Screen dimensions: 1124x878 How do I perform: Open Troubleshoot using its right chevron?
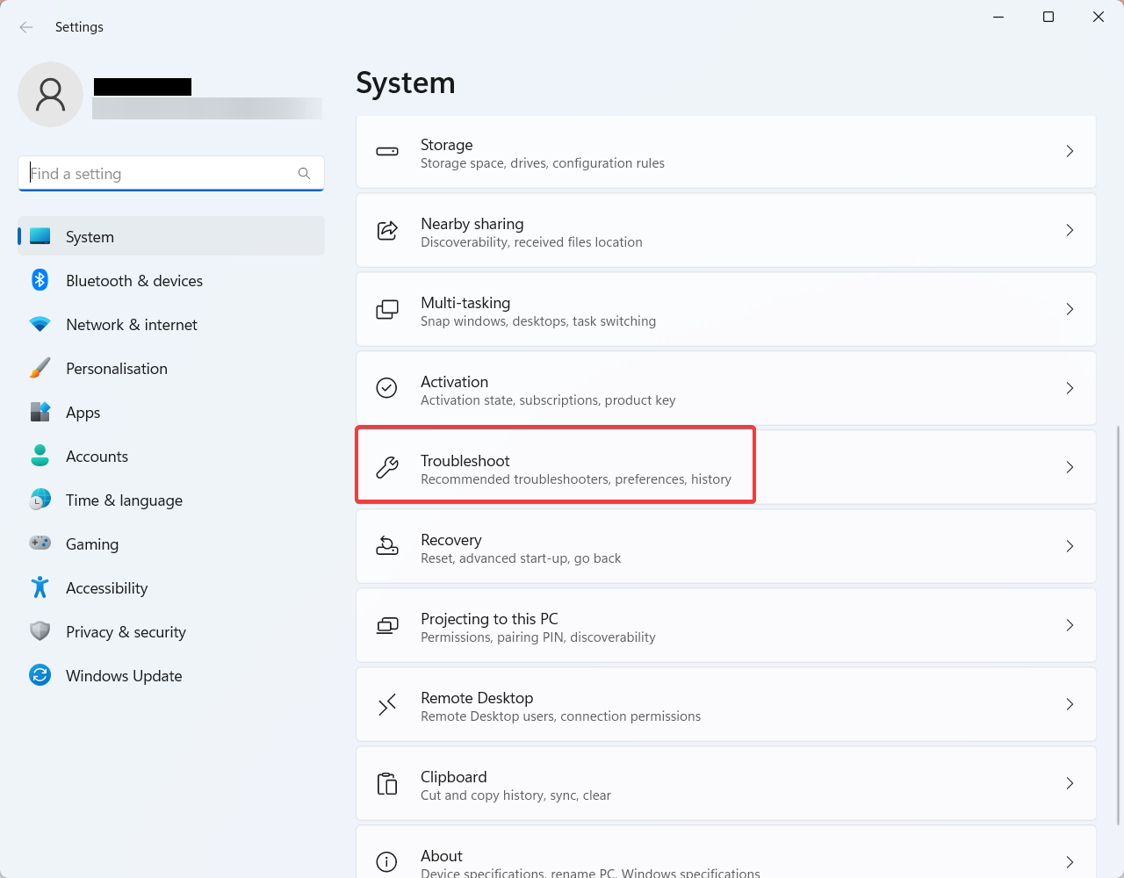coord(1070,467)
